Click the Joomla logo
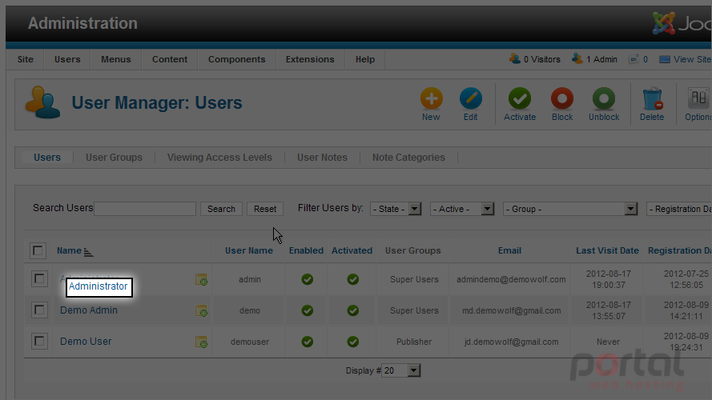Screen dimensions: 712x400 682,22
